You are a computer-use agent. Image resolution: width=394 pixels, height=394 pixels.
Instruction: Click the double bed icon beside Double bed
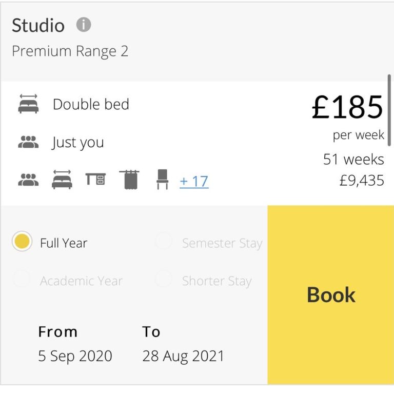(28, 104)
